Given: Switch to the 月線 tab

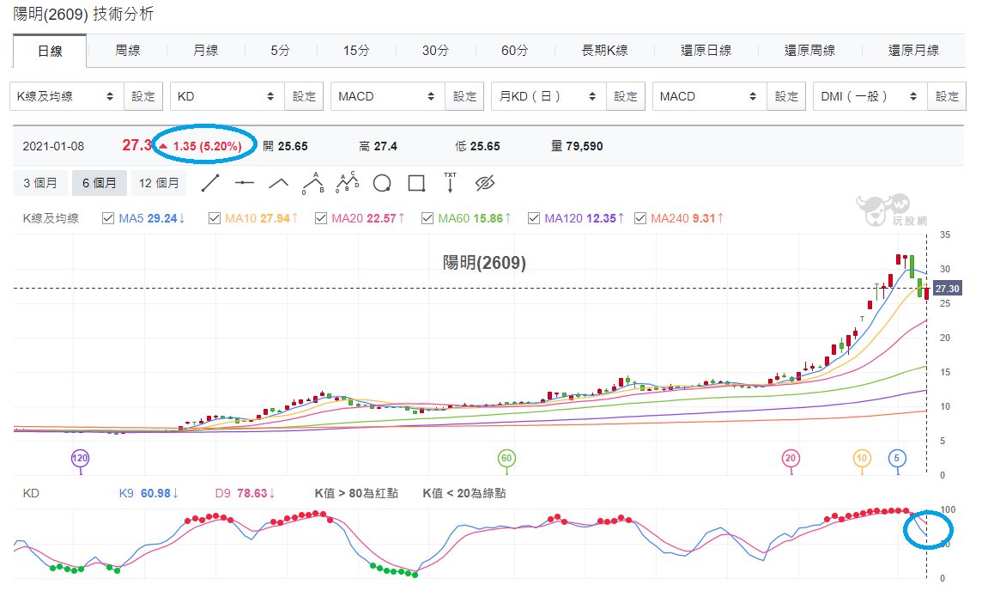Looking at the screenshot, I should (205, 51).
